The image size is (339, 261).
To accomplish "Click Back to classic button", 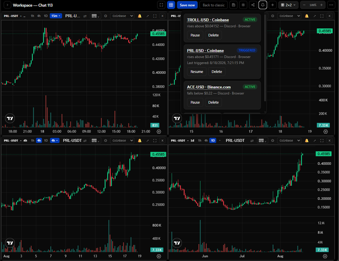I will coord(213,5).
